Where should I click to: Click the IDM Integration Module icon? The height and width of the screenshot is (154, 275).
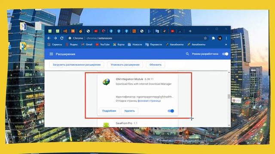(106, 82)
